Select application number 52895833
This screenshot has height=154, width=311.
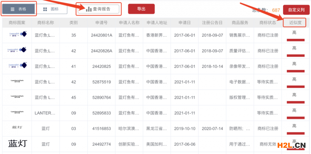(101, 113)
